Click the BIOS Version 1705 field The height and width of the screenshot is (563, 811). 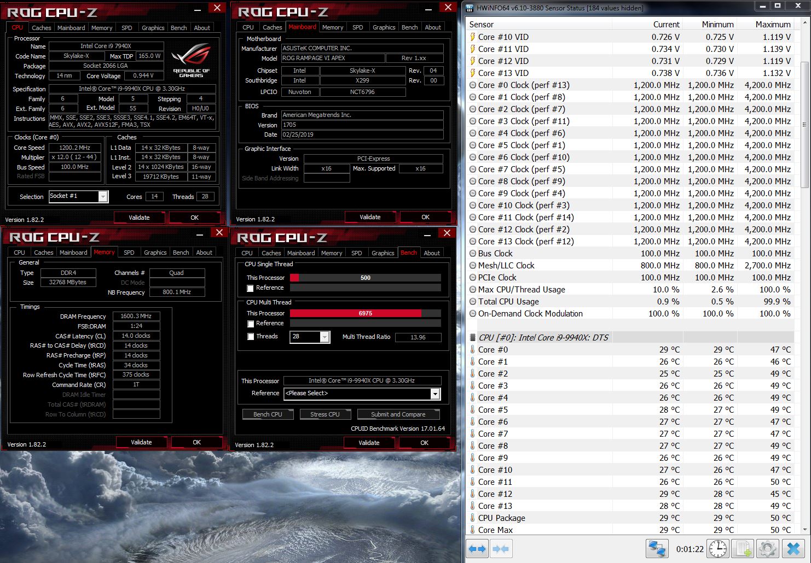tap(362, 125)
